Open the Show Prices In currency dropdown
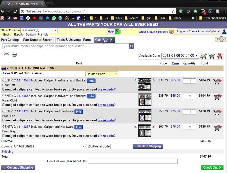227x173 pixels. [x=39, y=30]
